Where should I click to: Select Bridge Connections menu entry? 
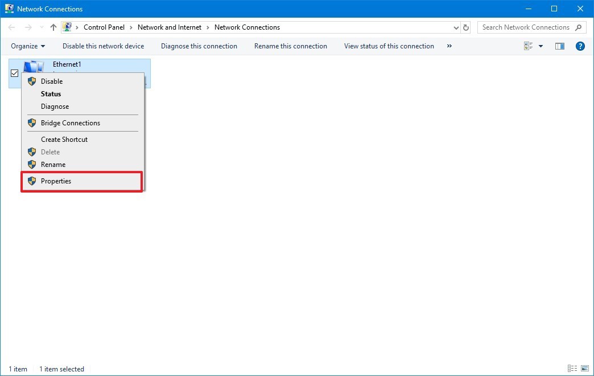[x=70, y=122]
